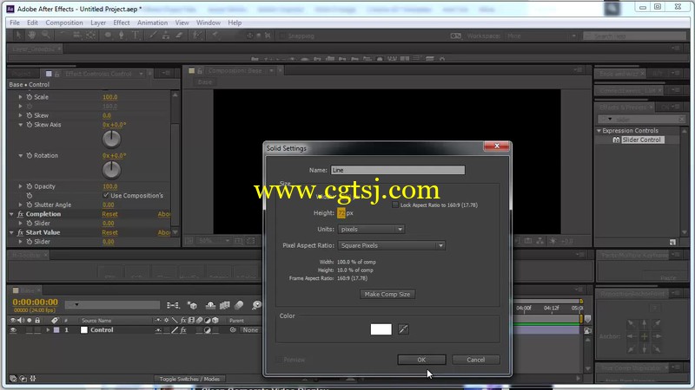Toggle Lock Aspect Ratio checkbox
The height and width of the screenshot is (390, 695).
point(395,205)
